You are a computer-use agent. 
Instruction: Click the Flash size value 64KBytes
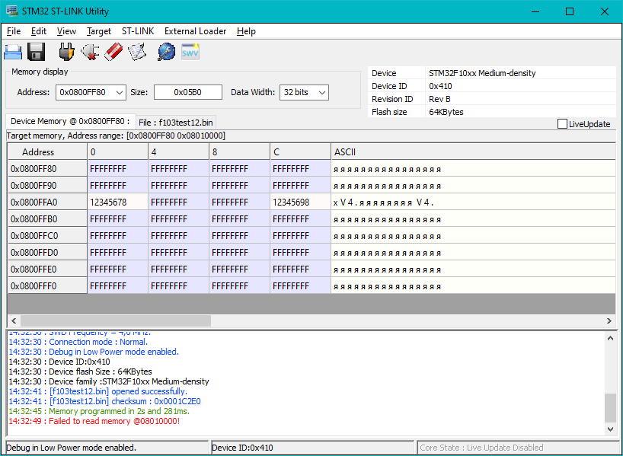pos(446,112)
